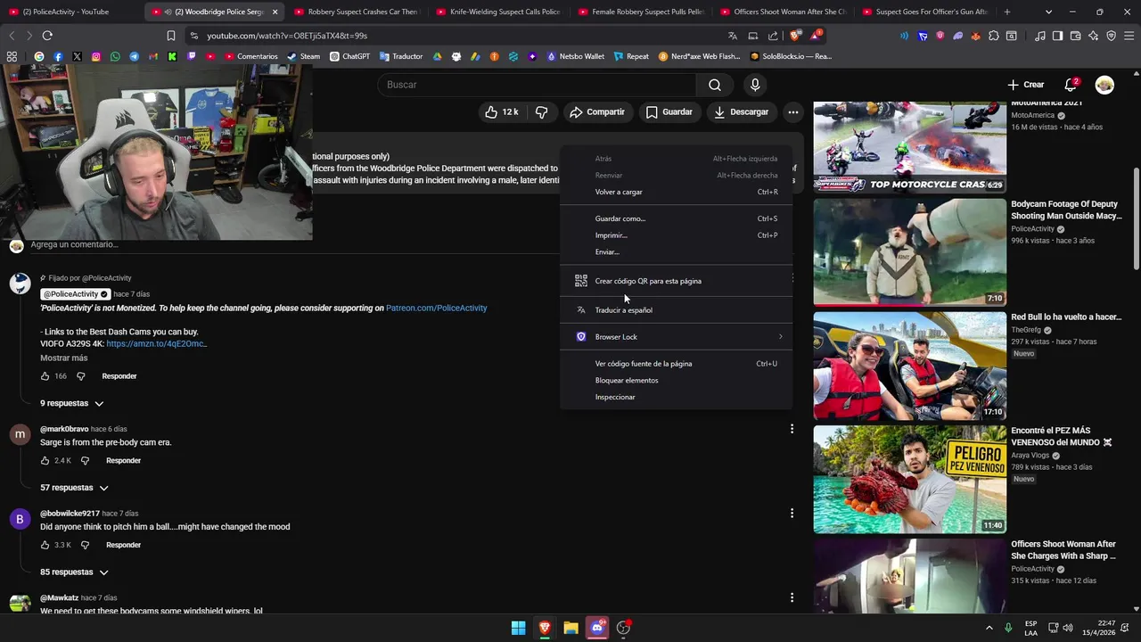Choose Guardar como... from context menu
Screen dimensions: 1141x642
click(677, 218)
